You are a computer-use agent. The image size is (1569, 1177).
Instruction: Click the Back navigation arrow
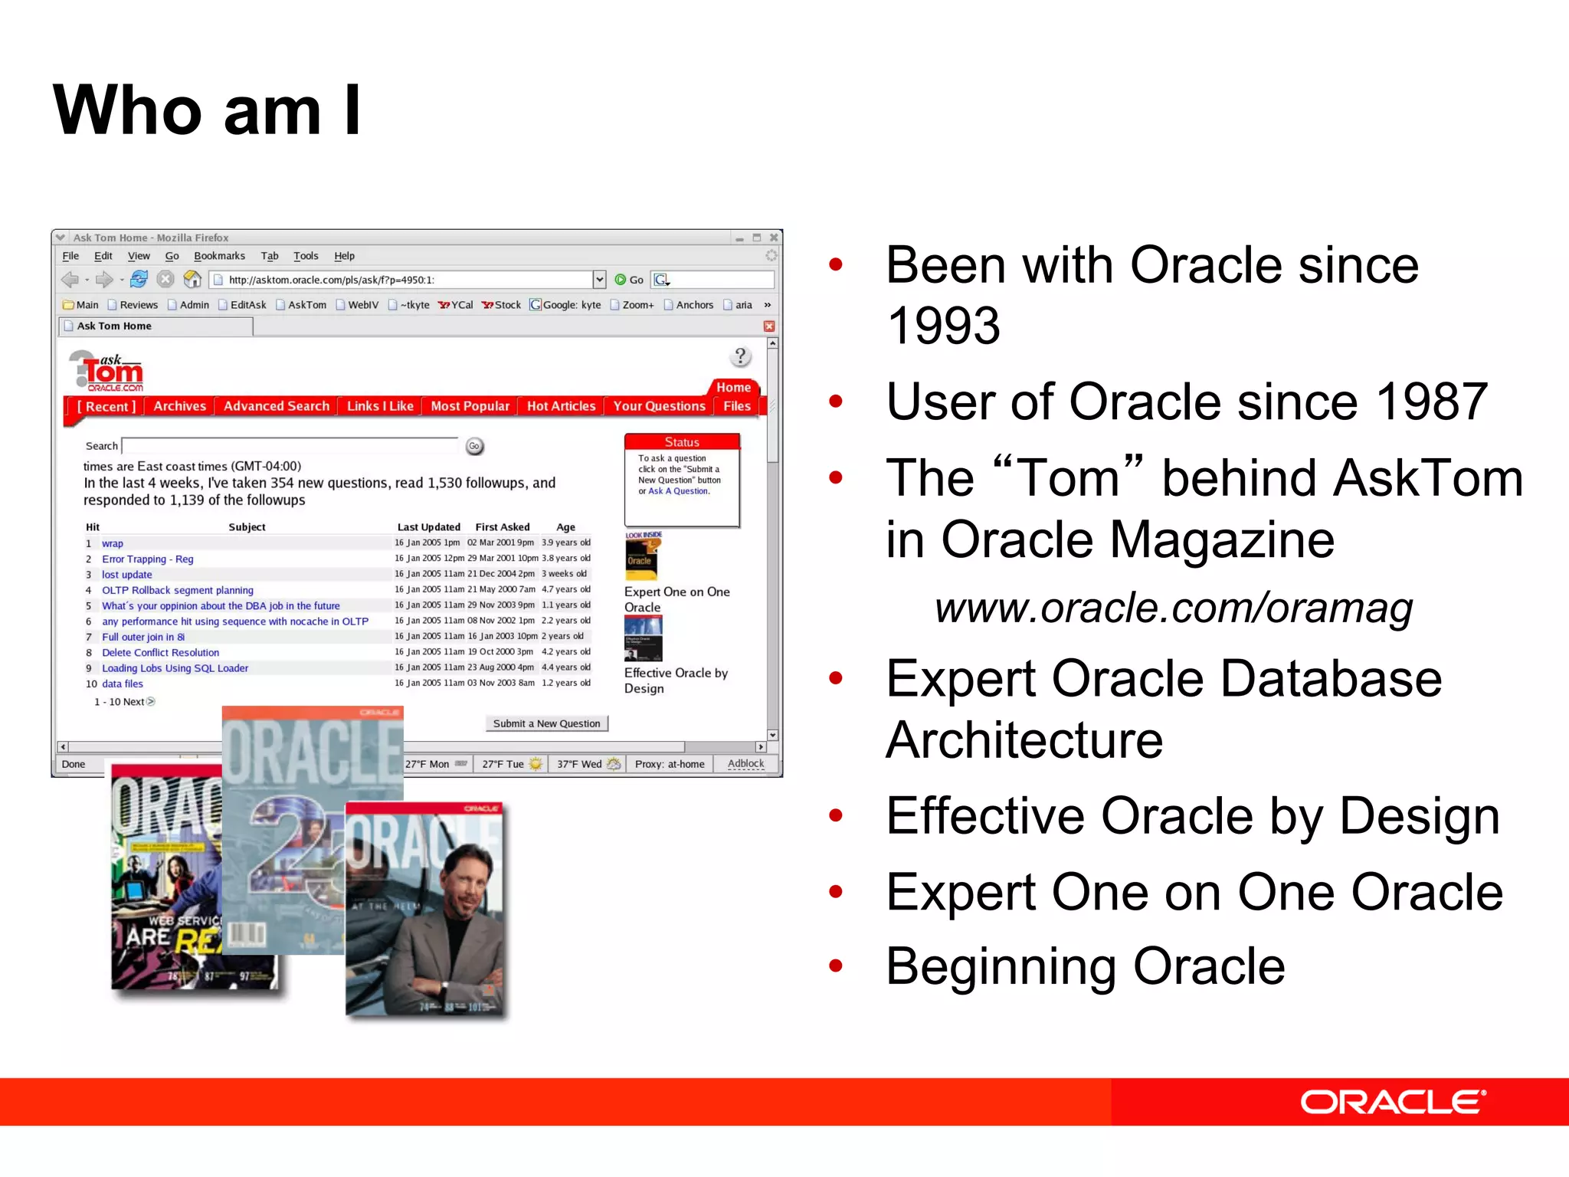point(70,280)
